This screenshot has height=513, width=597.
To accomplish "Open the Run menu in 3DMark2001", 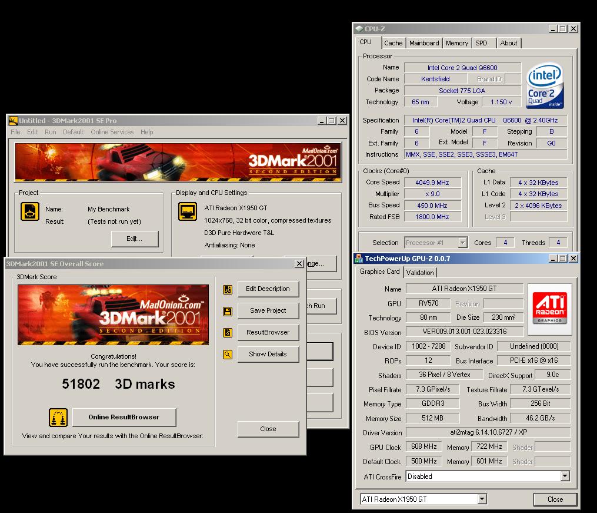I will (50, 132).
